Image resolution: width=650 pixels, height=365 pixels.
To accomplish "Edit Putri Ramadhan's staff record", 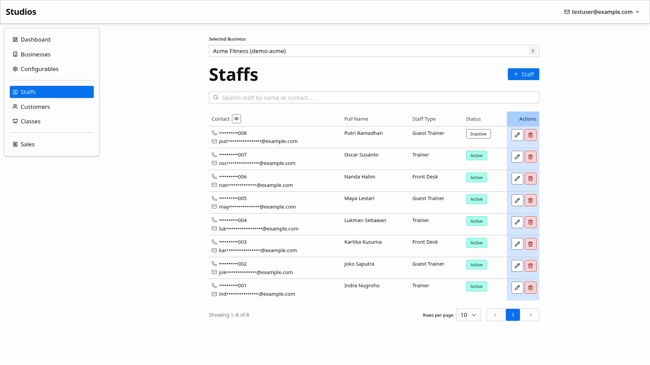I will tap(517, 135).
